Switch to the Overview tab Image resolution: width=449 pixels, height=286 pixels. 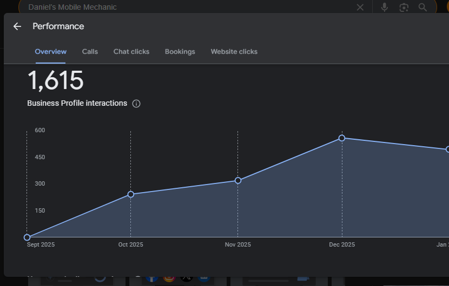point(51,52)
